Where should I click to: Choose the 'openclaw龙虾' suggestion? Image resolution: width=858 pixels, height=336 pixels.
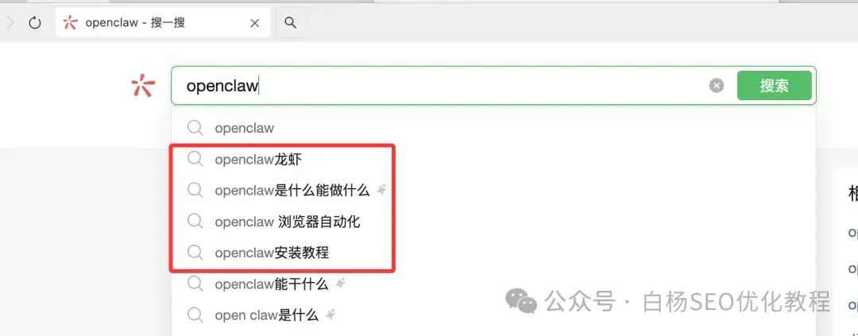click(x=493, y=160)
